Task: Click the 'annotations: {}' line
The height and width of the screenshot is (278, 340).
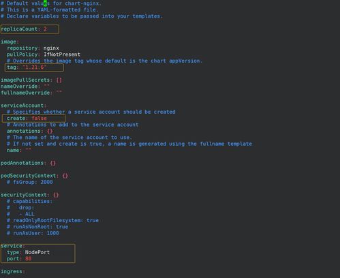Action: pos(30,131)
